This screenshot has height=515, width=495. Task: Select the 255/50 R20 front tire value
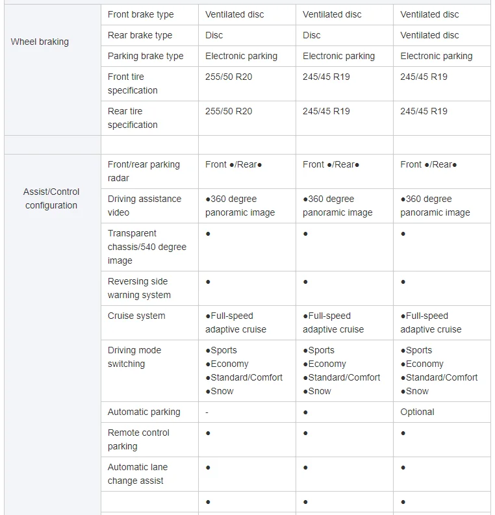tap(229, 77)
